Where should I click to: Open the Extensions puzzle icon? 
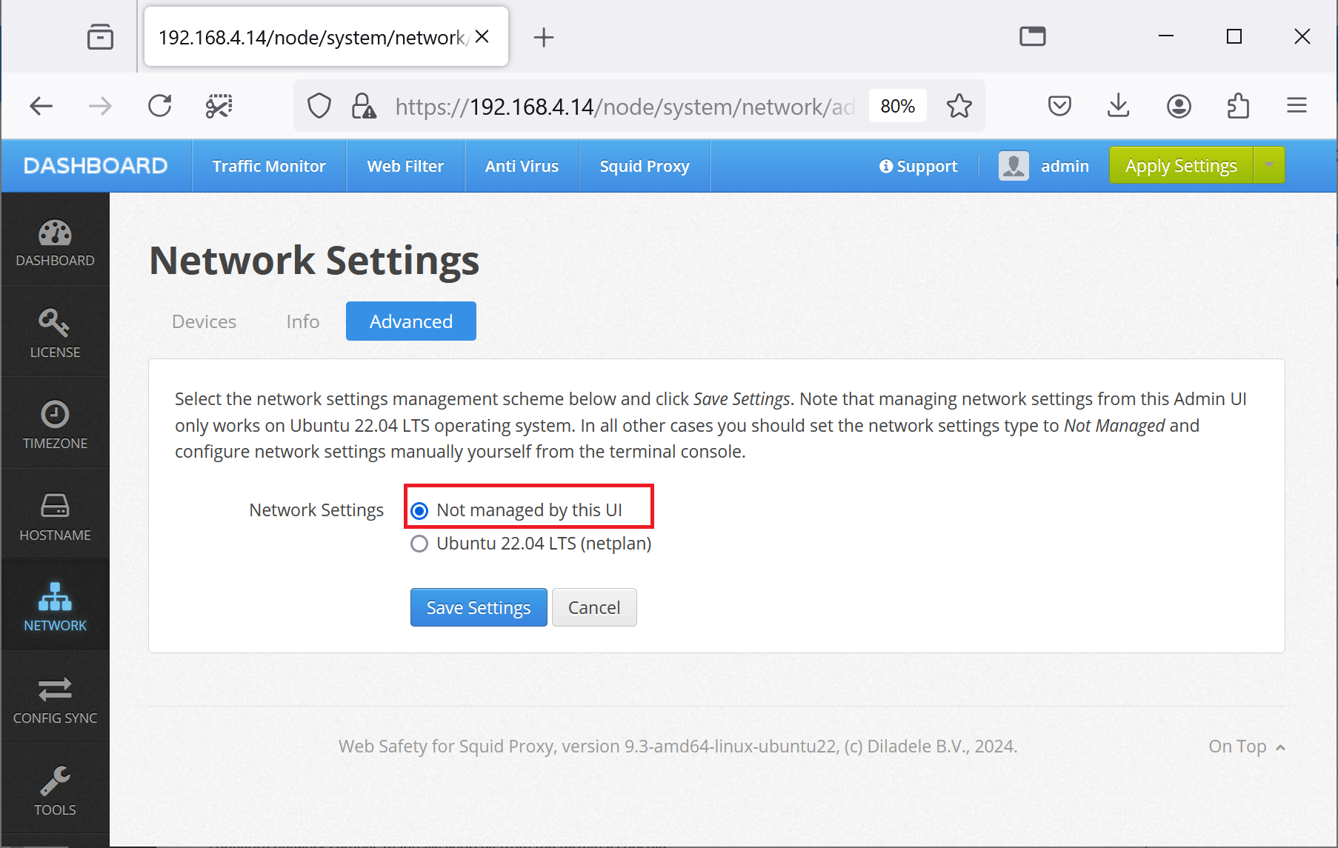point(1238,107)
